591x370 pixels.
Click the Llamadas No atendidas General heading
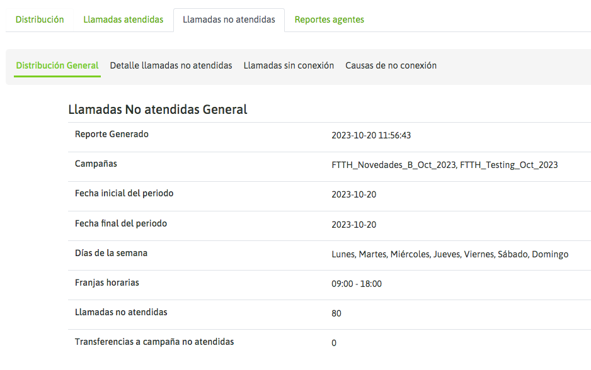click(x=158, y=109)
